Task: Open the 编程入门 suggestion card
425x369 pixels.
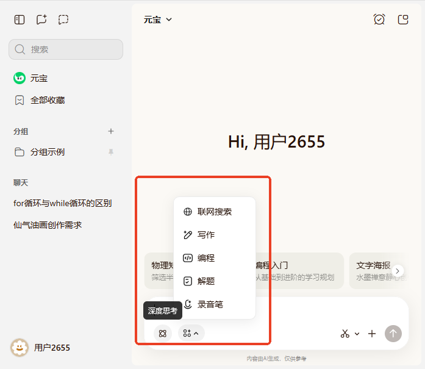Action: pos(299,271)
